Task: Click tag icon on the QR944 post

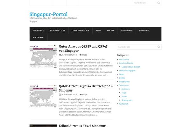Action: point(81,95)
